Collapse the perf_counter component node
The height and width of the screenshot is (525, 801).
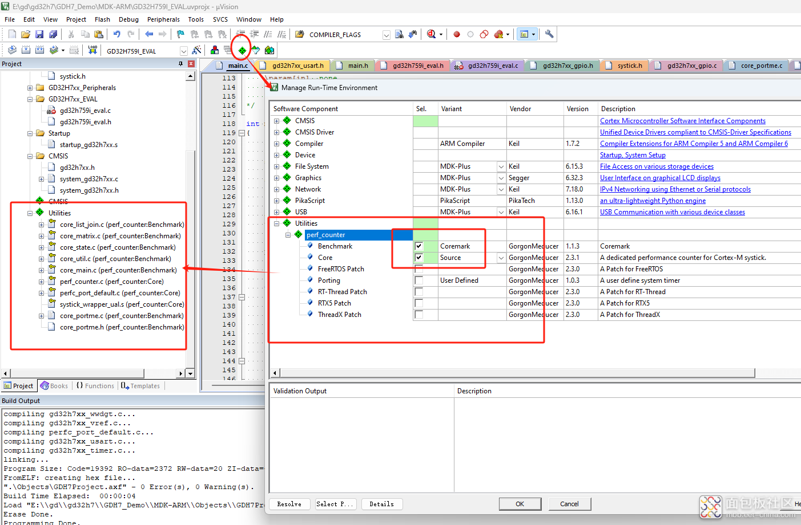click(x=288, y=235)
